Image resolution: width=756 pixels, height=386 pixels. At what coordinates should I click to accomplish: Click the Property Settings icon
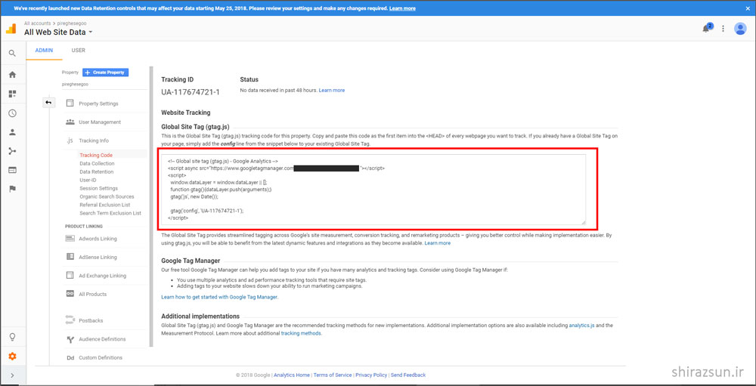70,103
